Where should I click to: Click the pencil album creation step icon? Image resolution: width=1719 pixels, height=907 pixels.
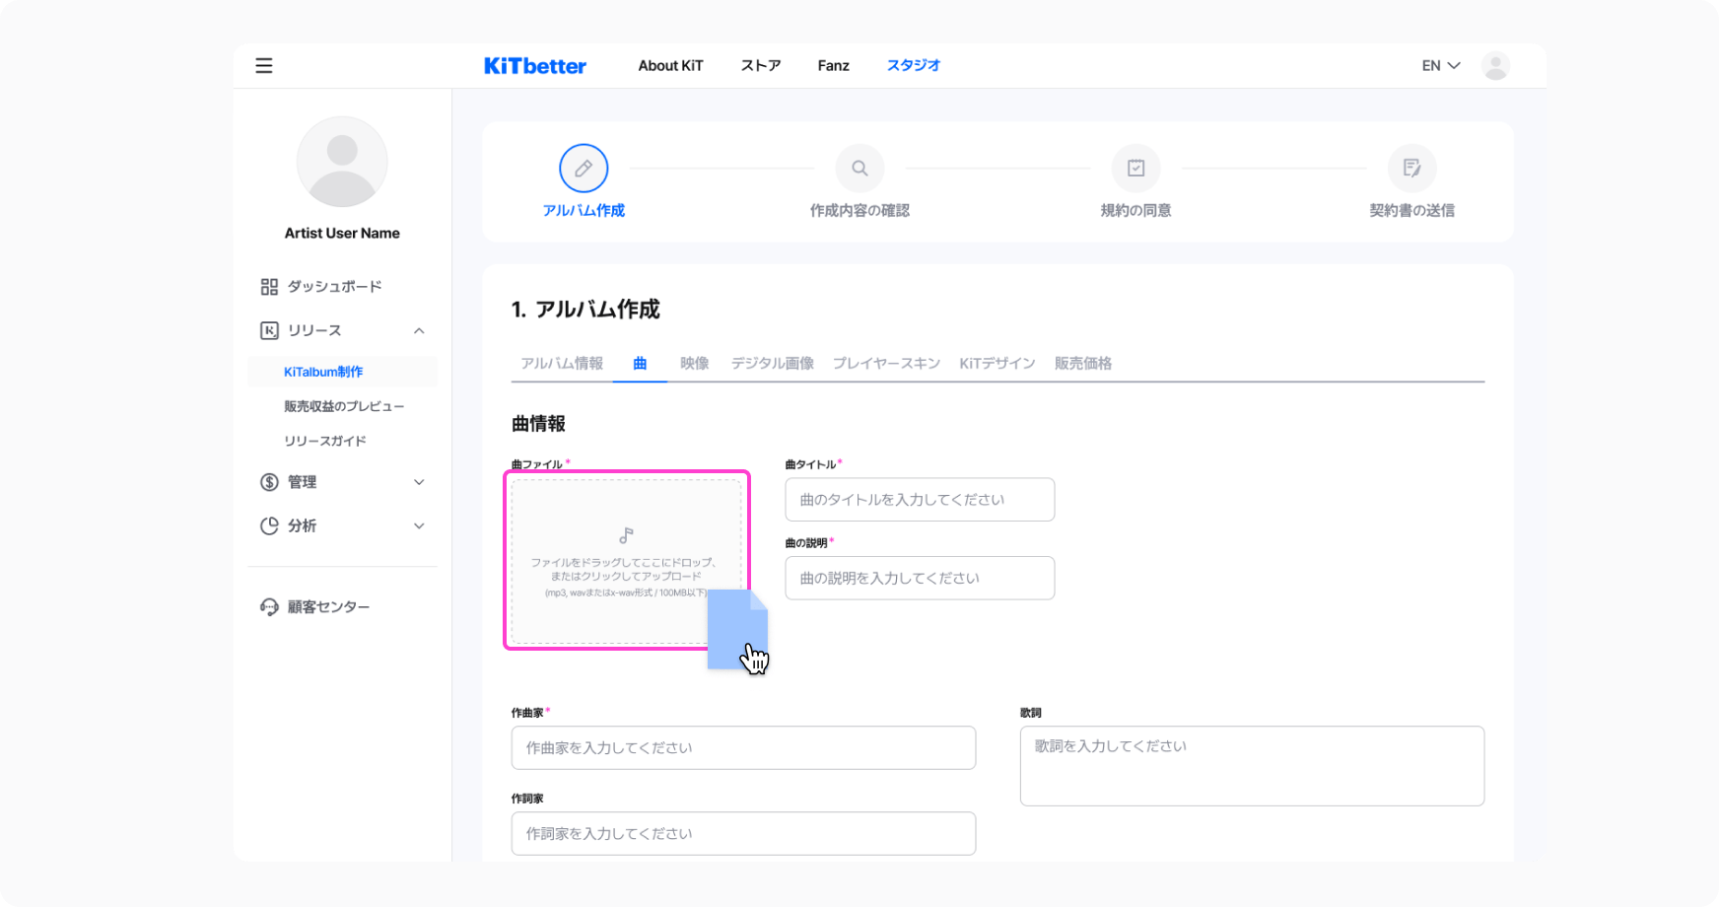point(584,169)
